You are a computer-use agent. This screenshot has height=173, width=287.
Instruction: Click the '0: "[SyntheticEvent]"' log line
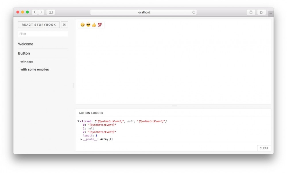(x=99, y=125)
